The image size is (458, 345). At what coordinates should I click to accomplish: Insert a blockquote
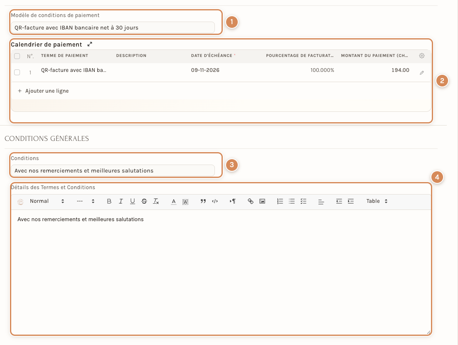click(x=203, y=201)
